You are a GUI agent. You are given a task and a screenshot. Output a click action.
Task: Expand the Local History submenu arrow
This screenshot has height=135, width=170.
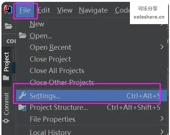pyautogui.click(x=162, y=132)
